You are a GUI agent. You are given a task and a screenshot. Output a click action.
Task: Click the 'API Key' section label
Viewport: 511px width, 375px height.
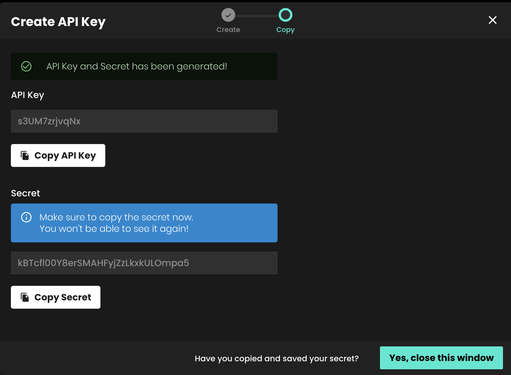tap(27, 95)
